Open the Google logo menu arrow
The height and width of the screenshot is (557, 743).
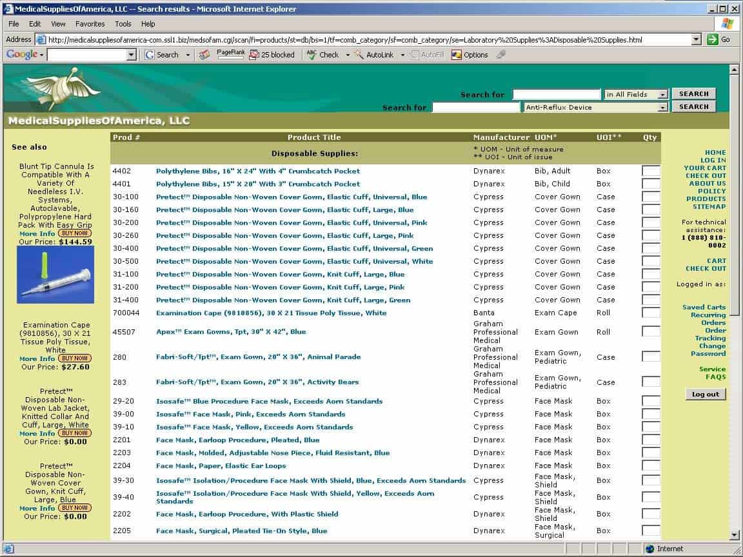pyautogui.click(x=42, y=55)
